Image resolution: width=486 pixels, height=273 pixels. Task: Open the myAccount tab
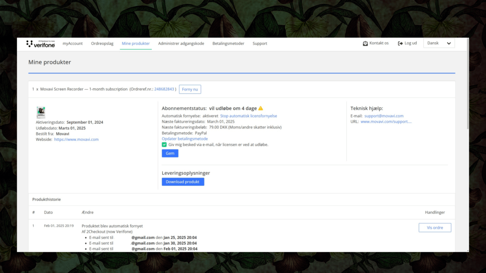(73, 44)
